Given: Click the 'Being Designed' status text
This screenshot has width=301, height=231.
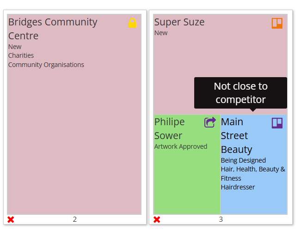Looking at the screenshot, I should [243, 160].
